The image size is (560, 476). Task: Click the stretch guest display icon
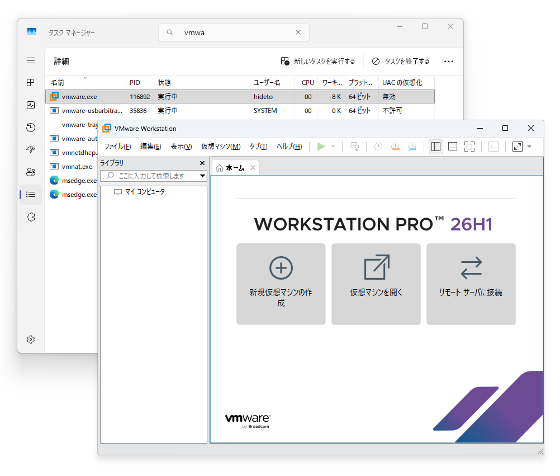tap(518, 147)
